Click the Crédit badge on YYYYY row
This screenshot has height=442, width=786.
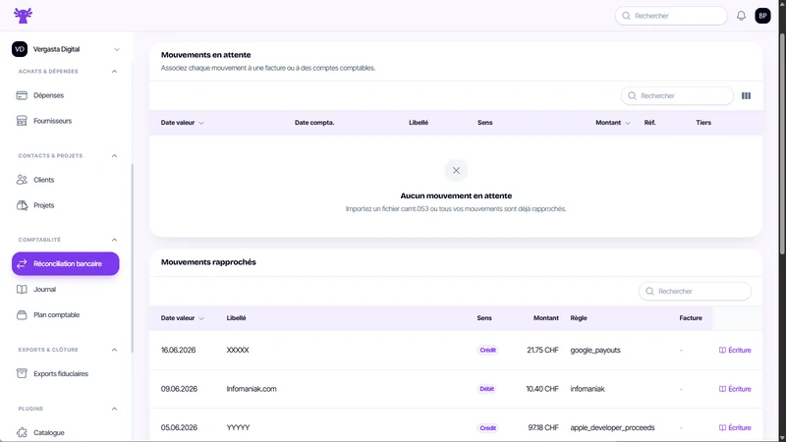(487, 427)
